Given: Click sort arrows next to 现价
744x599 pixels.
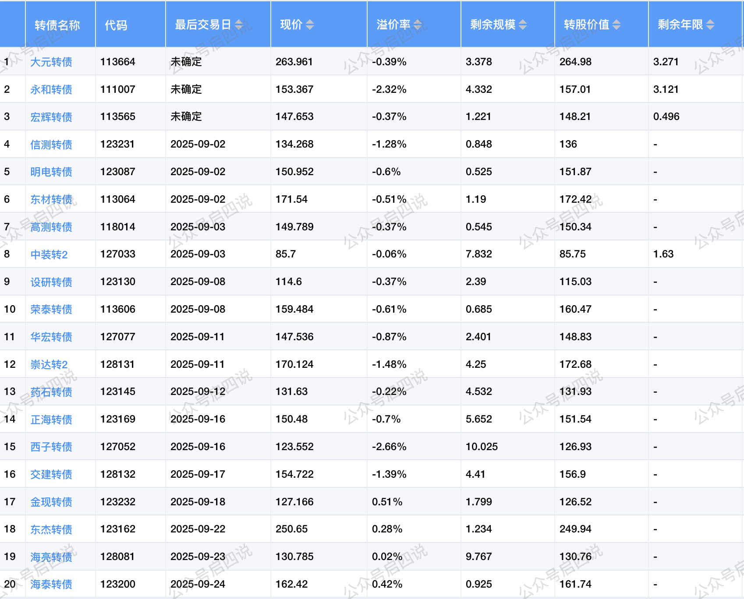Looking at the screenshot, I should (x=310, y=25).
